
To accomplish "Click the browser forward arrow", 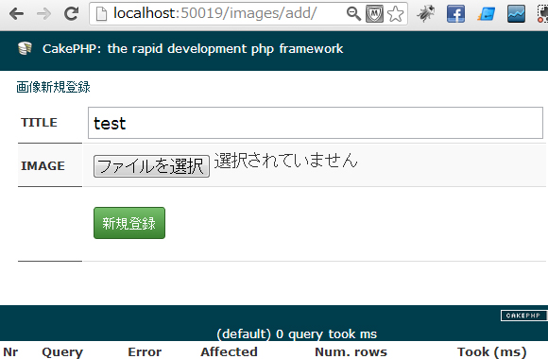I will click(43, 14).
